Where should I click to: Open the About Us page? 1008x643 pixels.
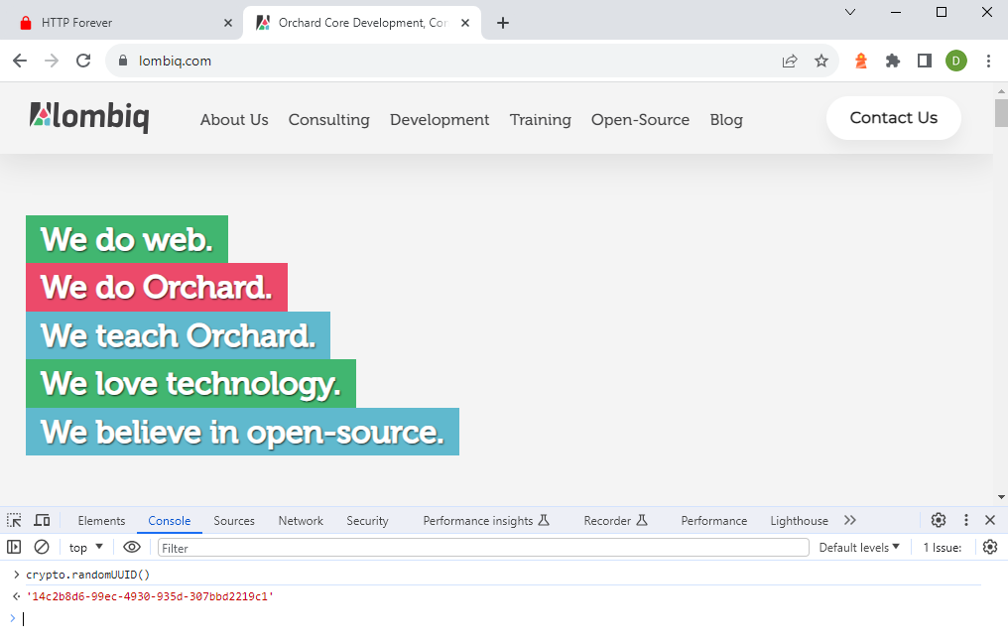click(x=234, y=120)
